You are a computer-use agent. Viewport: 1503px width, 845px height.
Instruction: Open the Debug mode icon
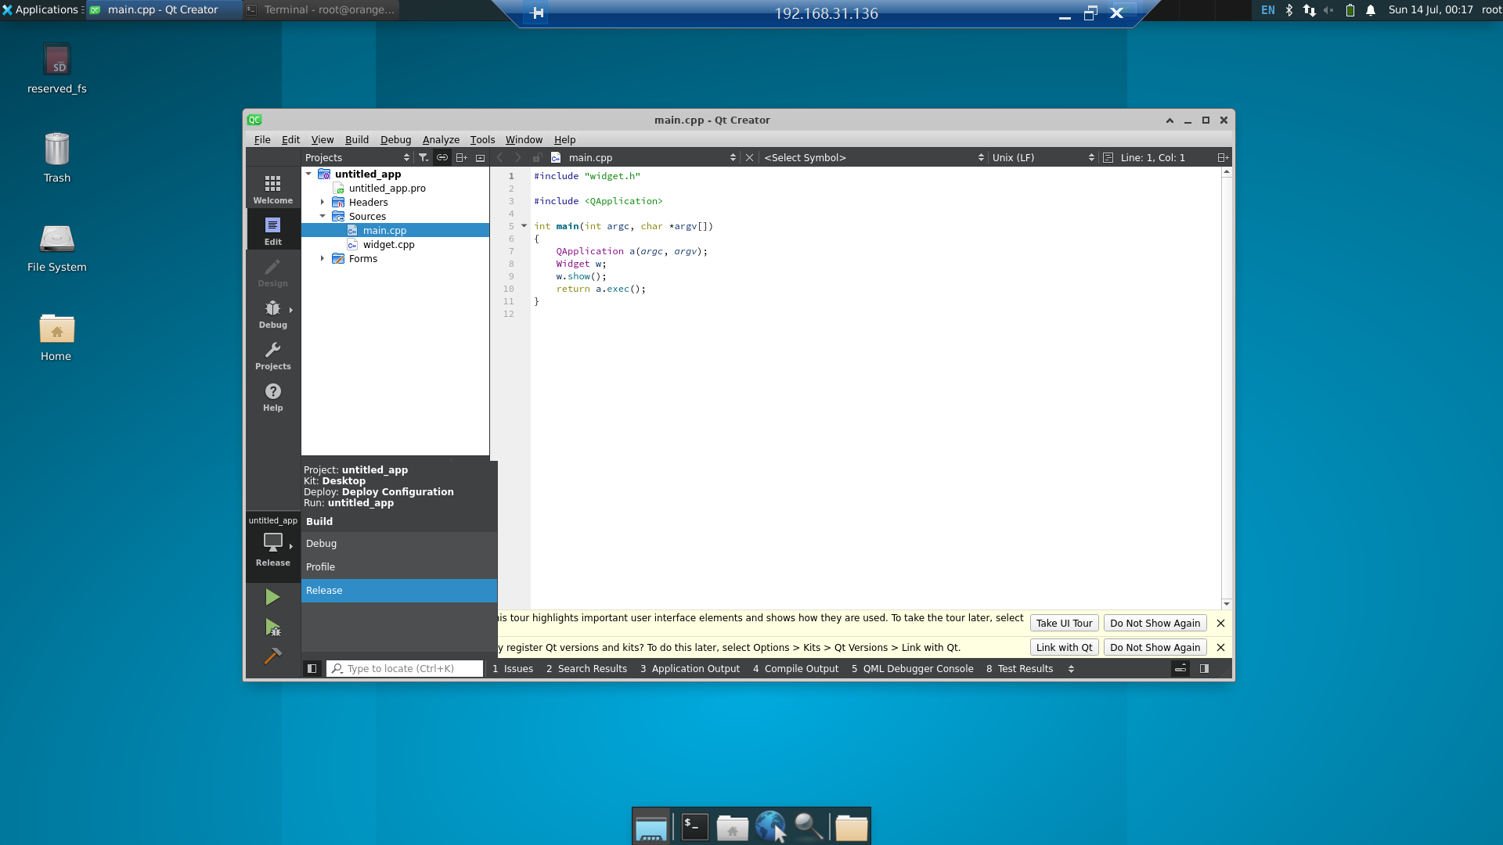coord(272,313)
